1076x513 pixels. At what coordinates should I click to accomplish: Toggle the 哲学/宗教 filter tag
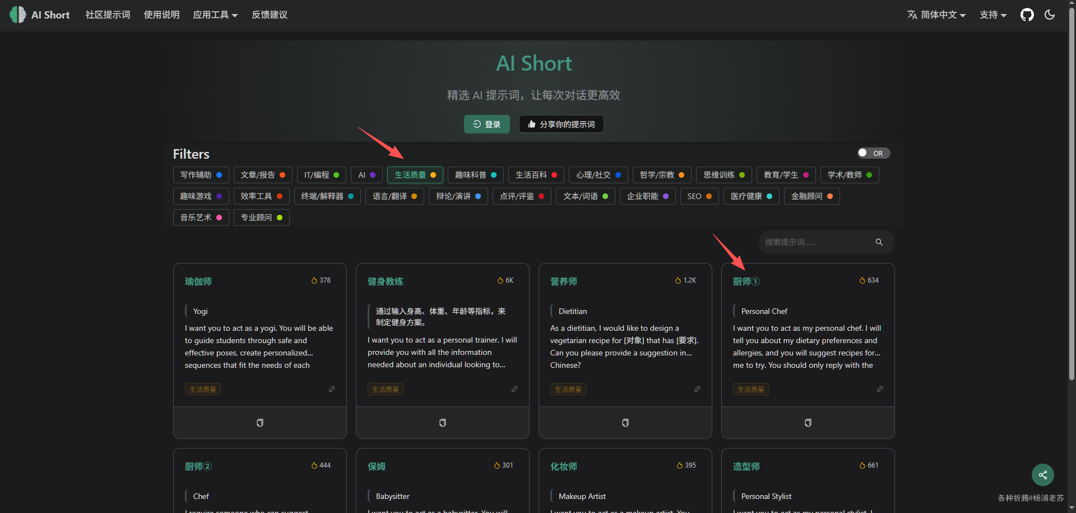[x=662, y=175]
